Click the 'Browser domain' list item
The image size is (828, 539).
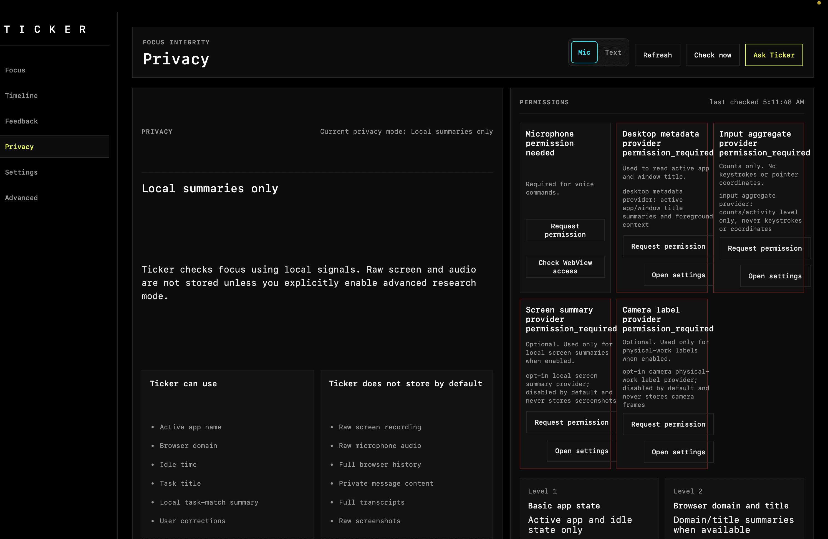click(188, 446)
